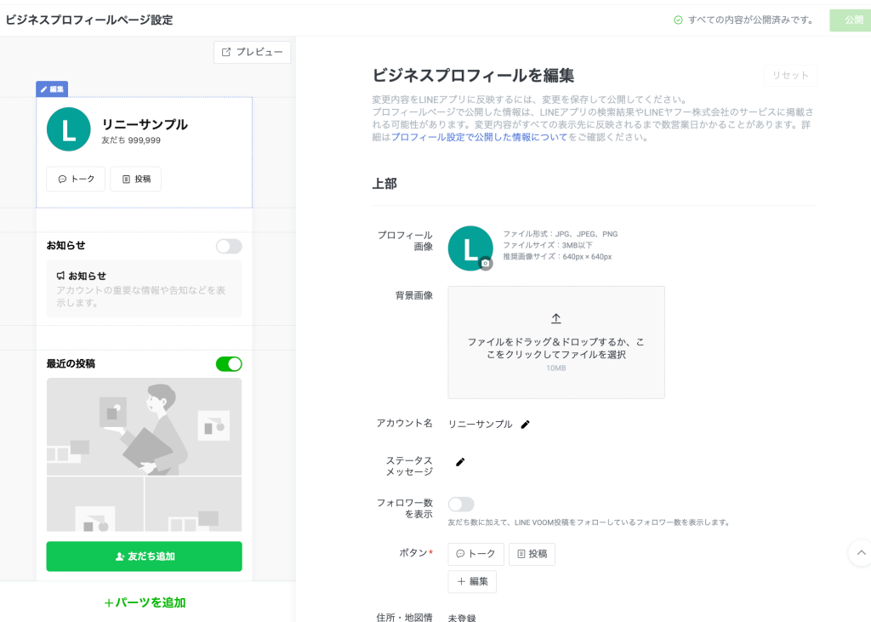The width and height of the screenshot is (871, 622).
Task: Click the chevron circle on the right edge
Action: (860, 552)
